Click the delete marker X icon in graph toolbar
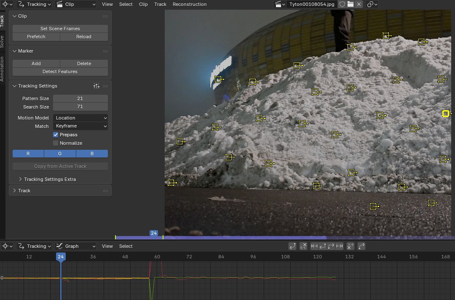Screen dimensions: 455x300 (303, 246)
